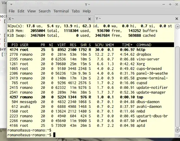Click the upstart-dbus-br process name
Screen dimensions: 180x141
(x=152, y=116)
